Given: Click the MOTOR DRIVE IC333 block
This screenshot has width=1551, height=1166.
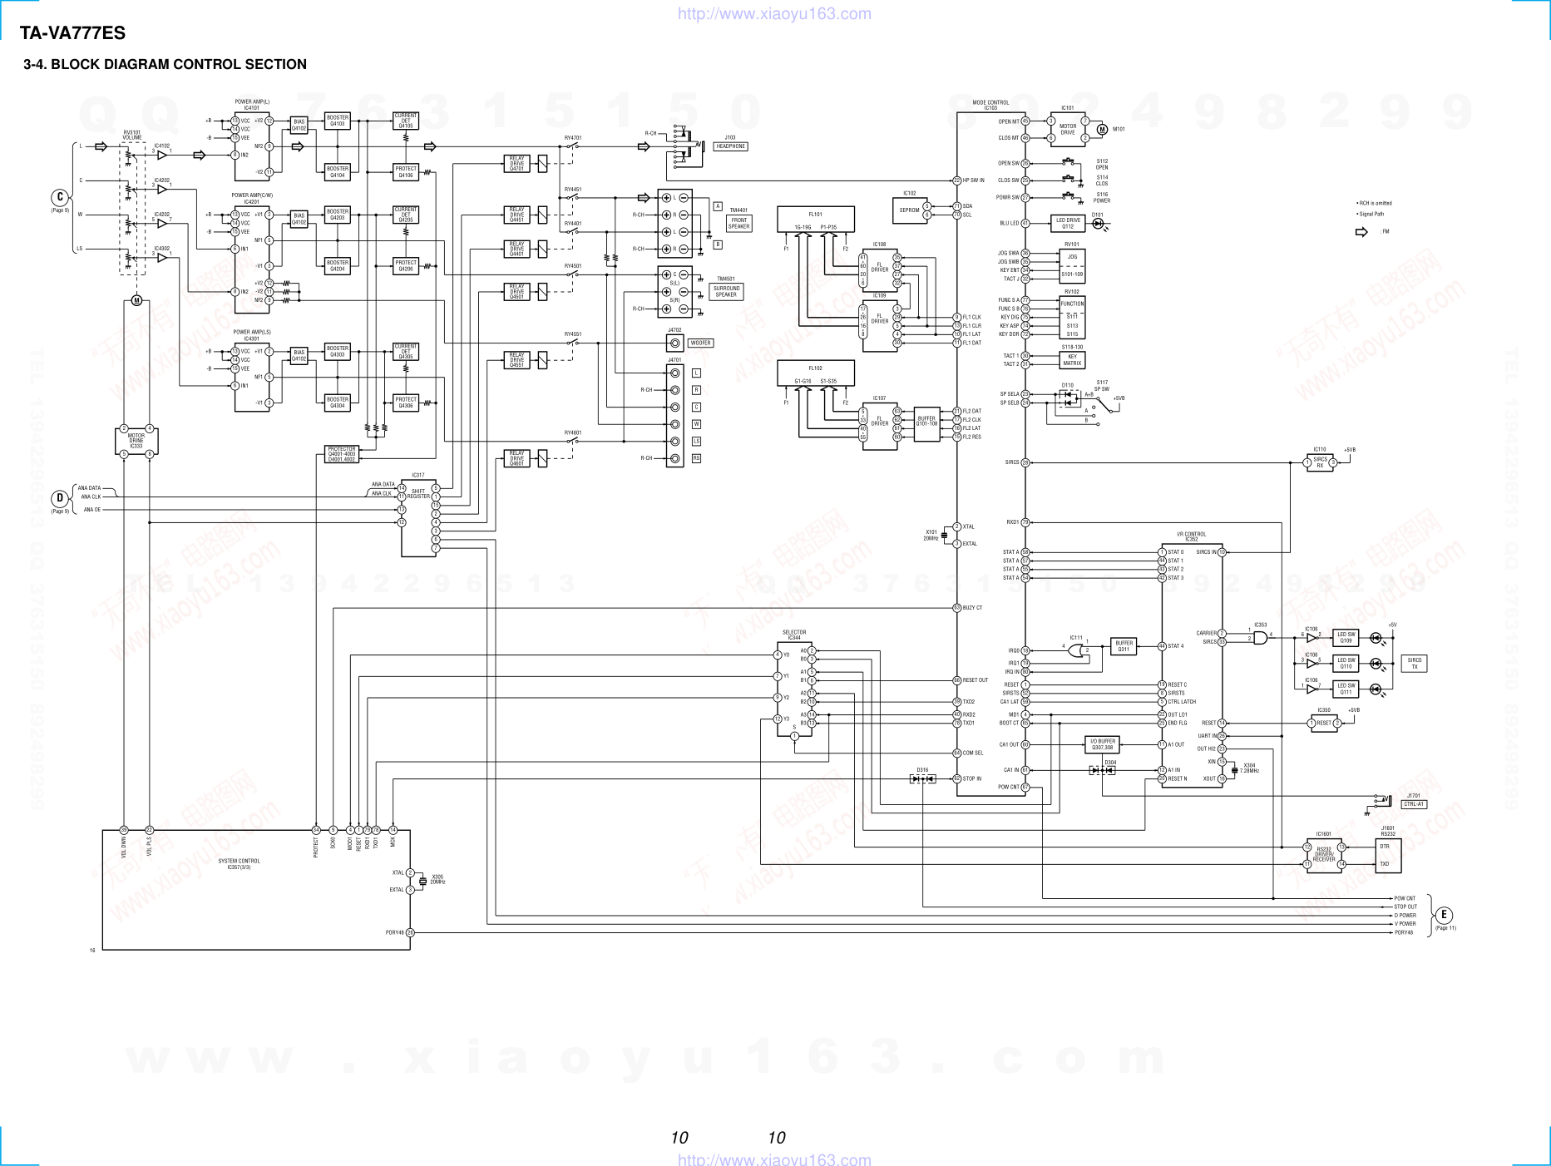Looking at the screenshot, I should coord(136,441).
